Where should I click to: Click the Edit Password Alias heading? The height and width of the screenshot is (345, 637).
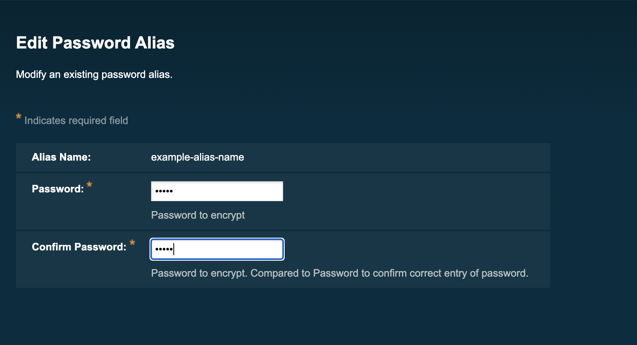tap(95, 43)
